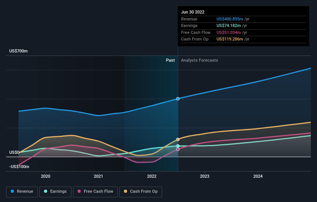Click the US$74.182m earnings value
Viewport: 317px width, 202px height.
tap(229, 25)
